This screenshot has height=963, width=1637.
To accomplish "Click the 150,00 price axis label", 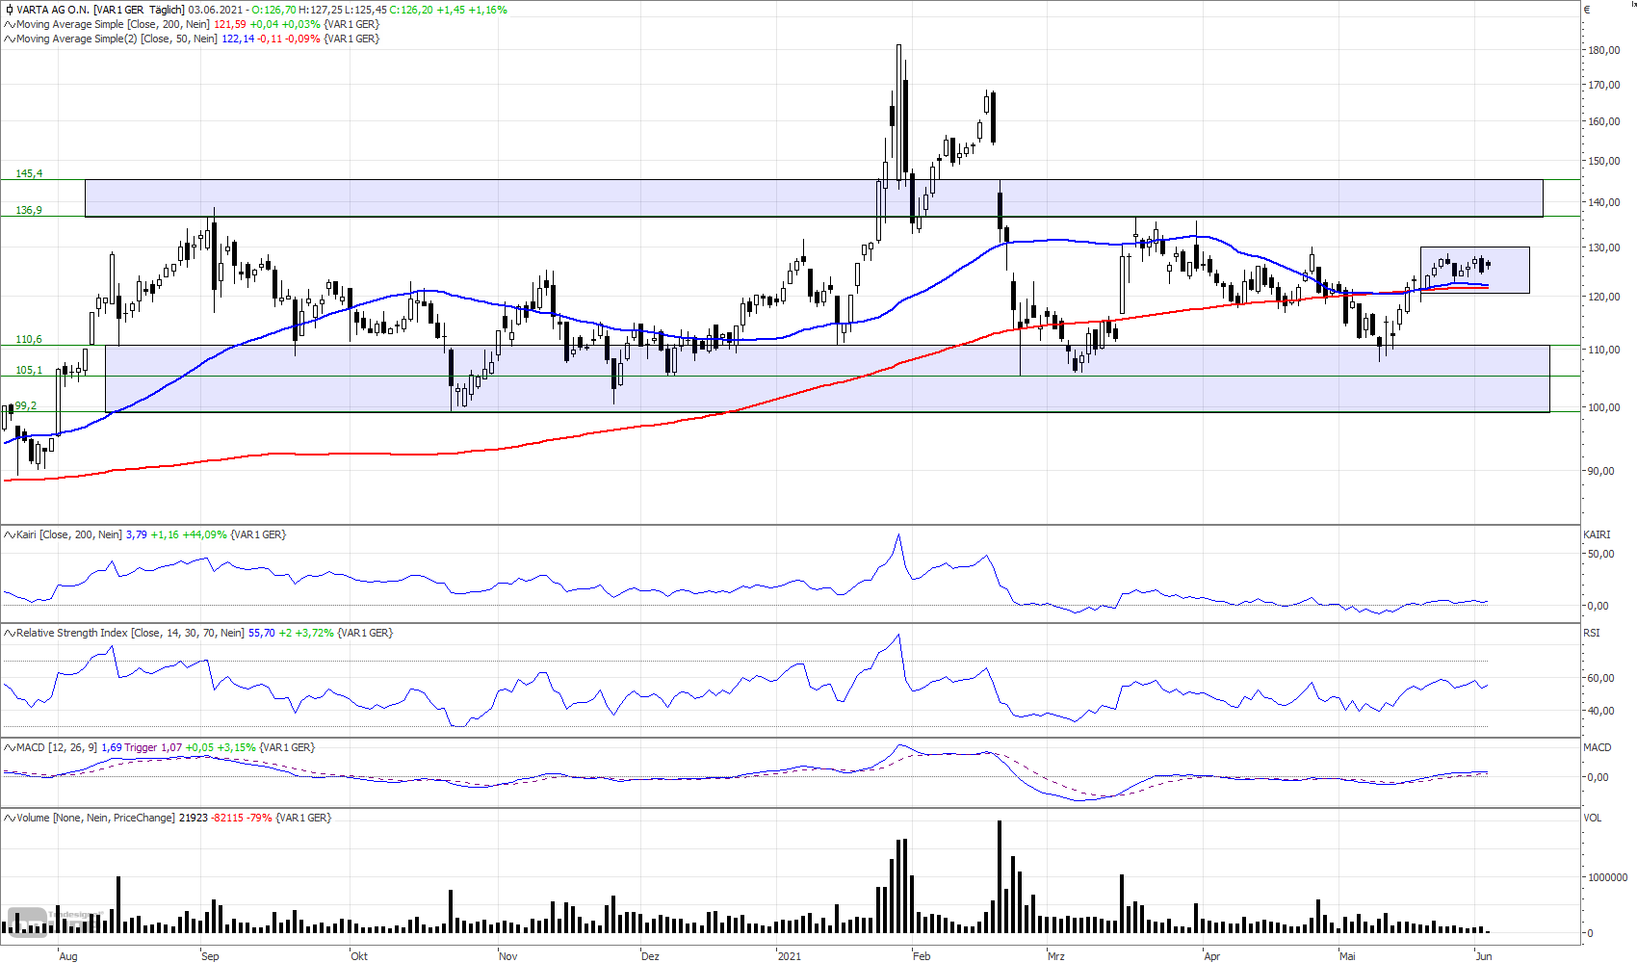I will (x=1604, y=161).
